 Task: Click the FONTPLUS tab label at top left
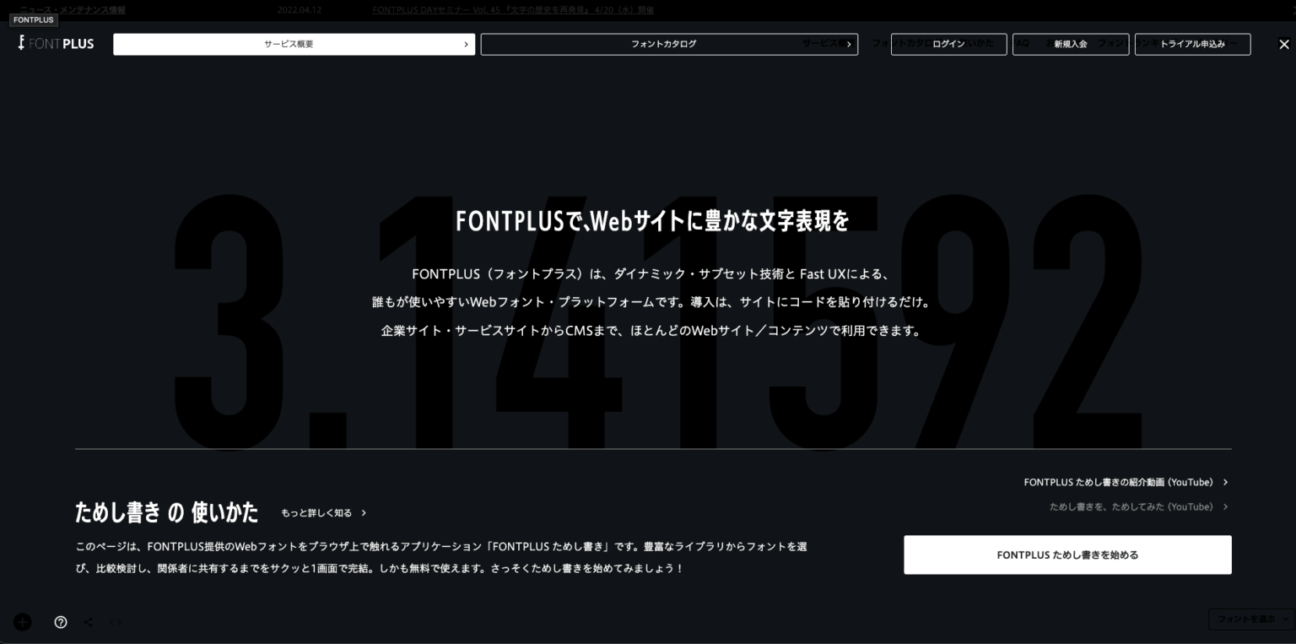coord(33,19)
